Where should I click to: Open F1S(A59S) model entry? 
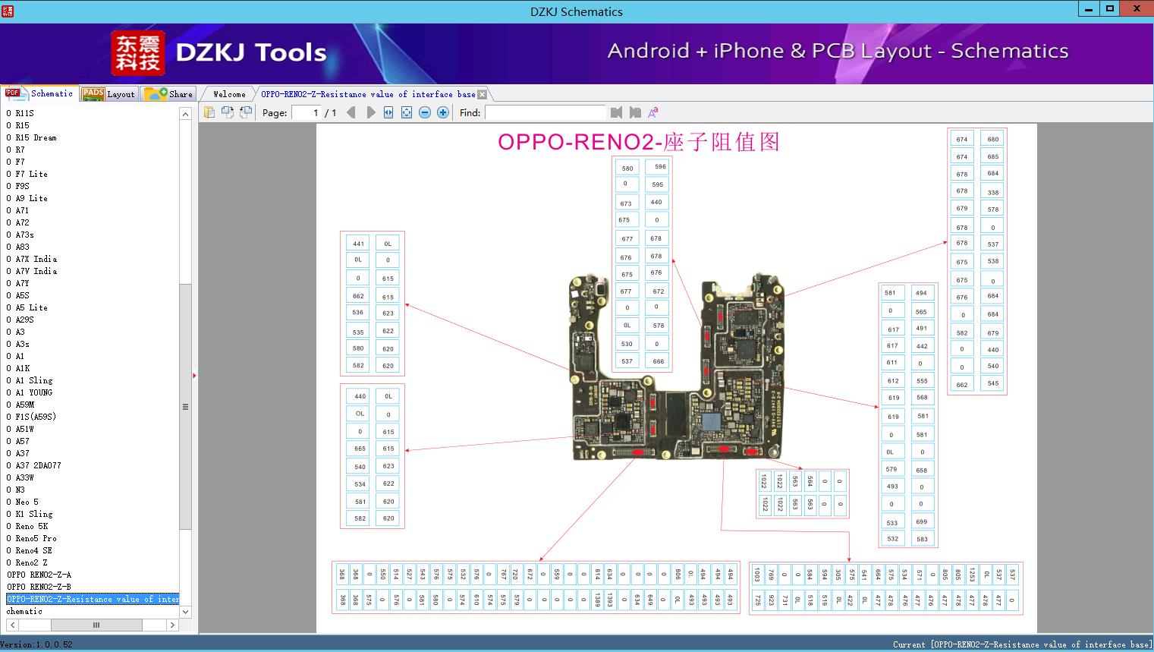click(31, 417)
